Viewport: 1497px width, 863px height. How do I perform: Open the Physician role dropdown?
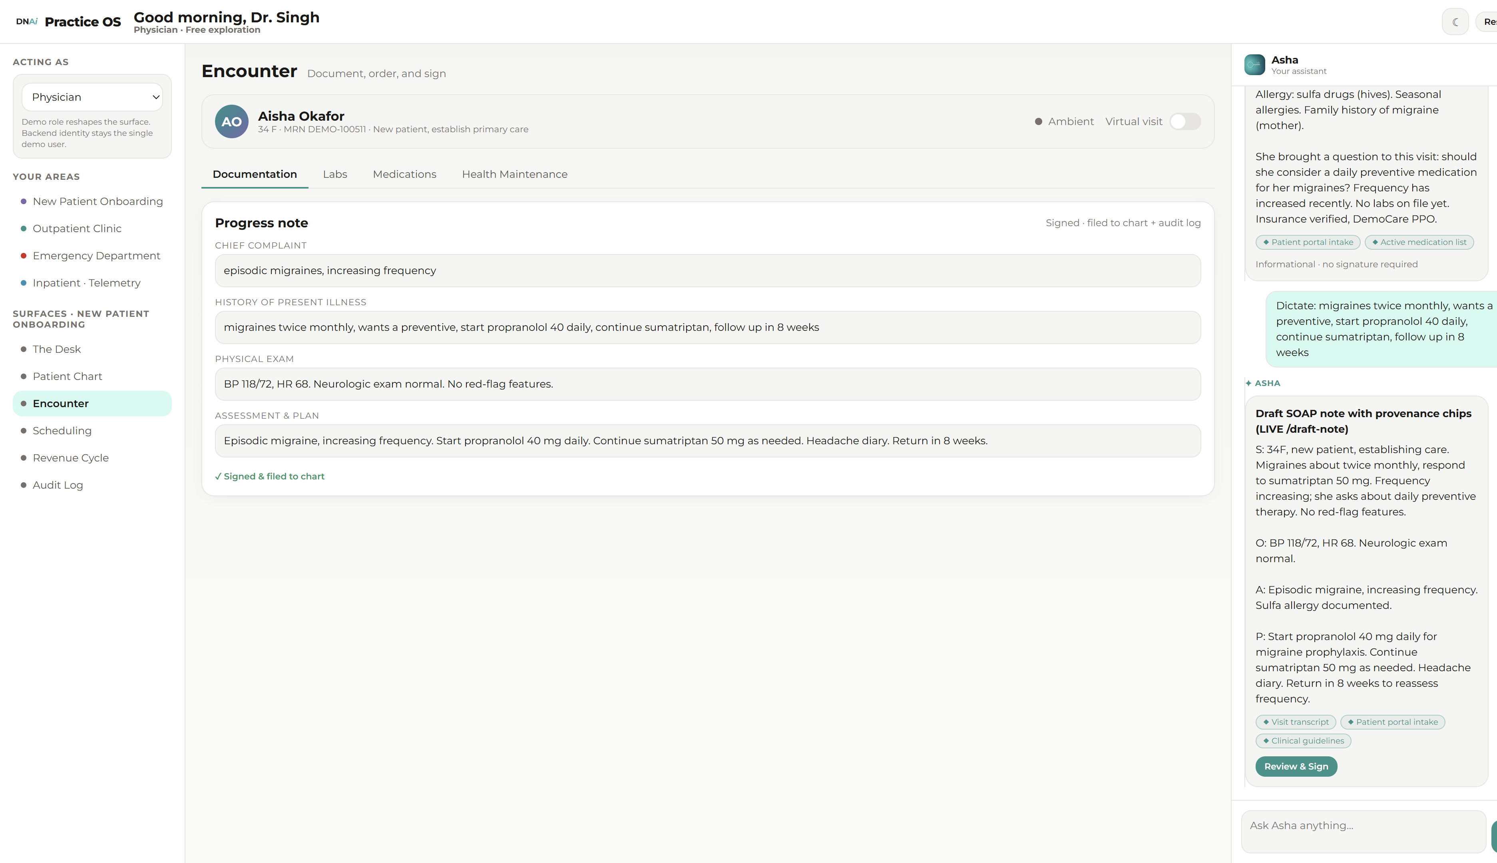pyautogui.click(x=92, y=97)
